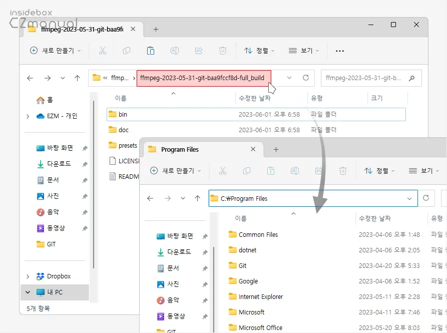
Task: Open 보기 view dropdown in Program Files window
Action: click(424, 171)
